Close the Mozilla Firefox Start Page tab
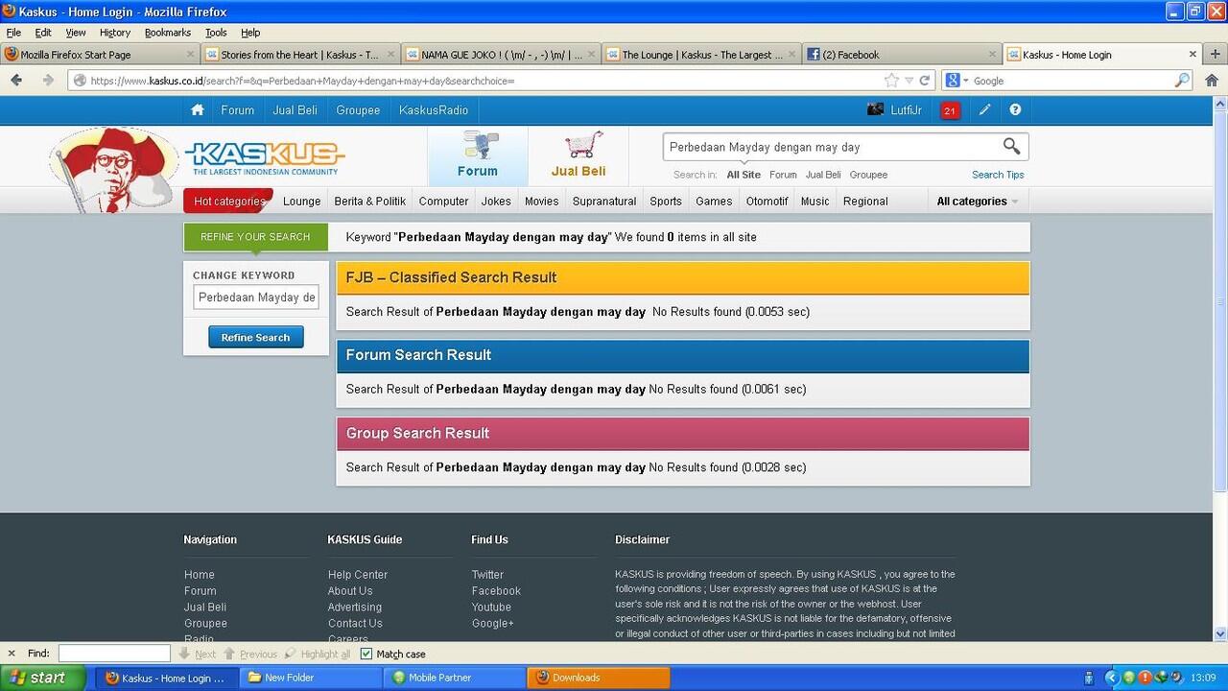Viewport: 1228px width, 691px height. pos(190,55)
